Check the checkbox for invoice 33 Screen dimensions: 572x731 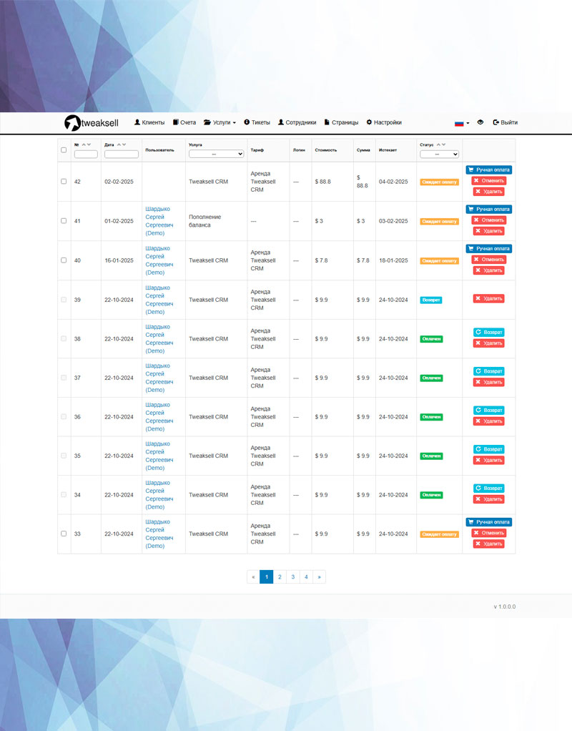[x=64, y=534]
